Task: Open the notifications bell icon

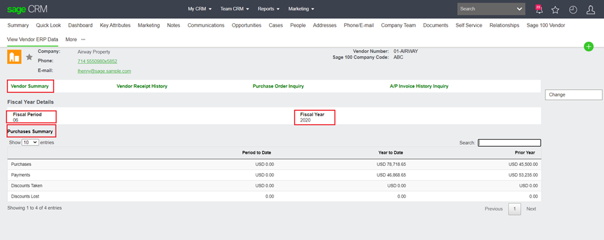Action: click(538, 10)
